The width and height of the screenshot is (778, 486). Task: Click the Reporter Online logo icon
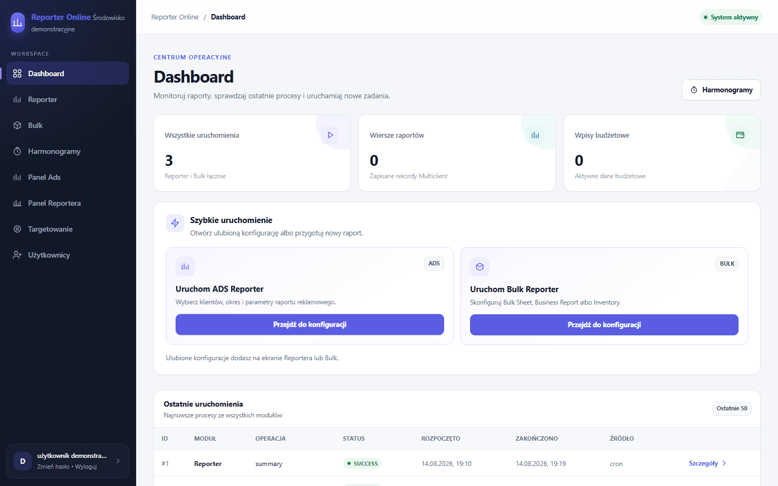click(x=18, y=23)
